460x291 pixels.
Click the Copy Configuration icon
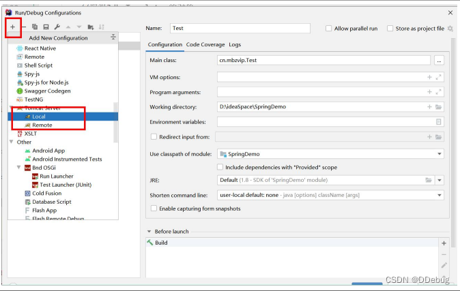point(35,27)
